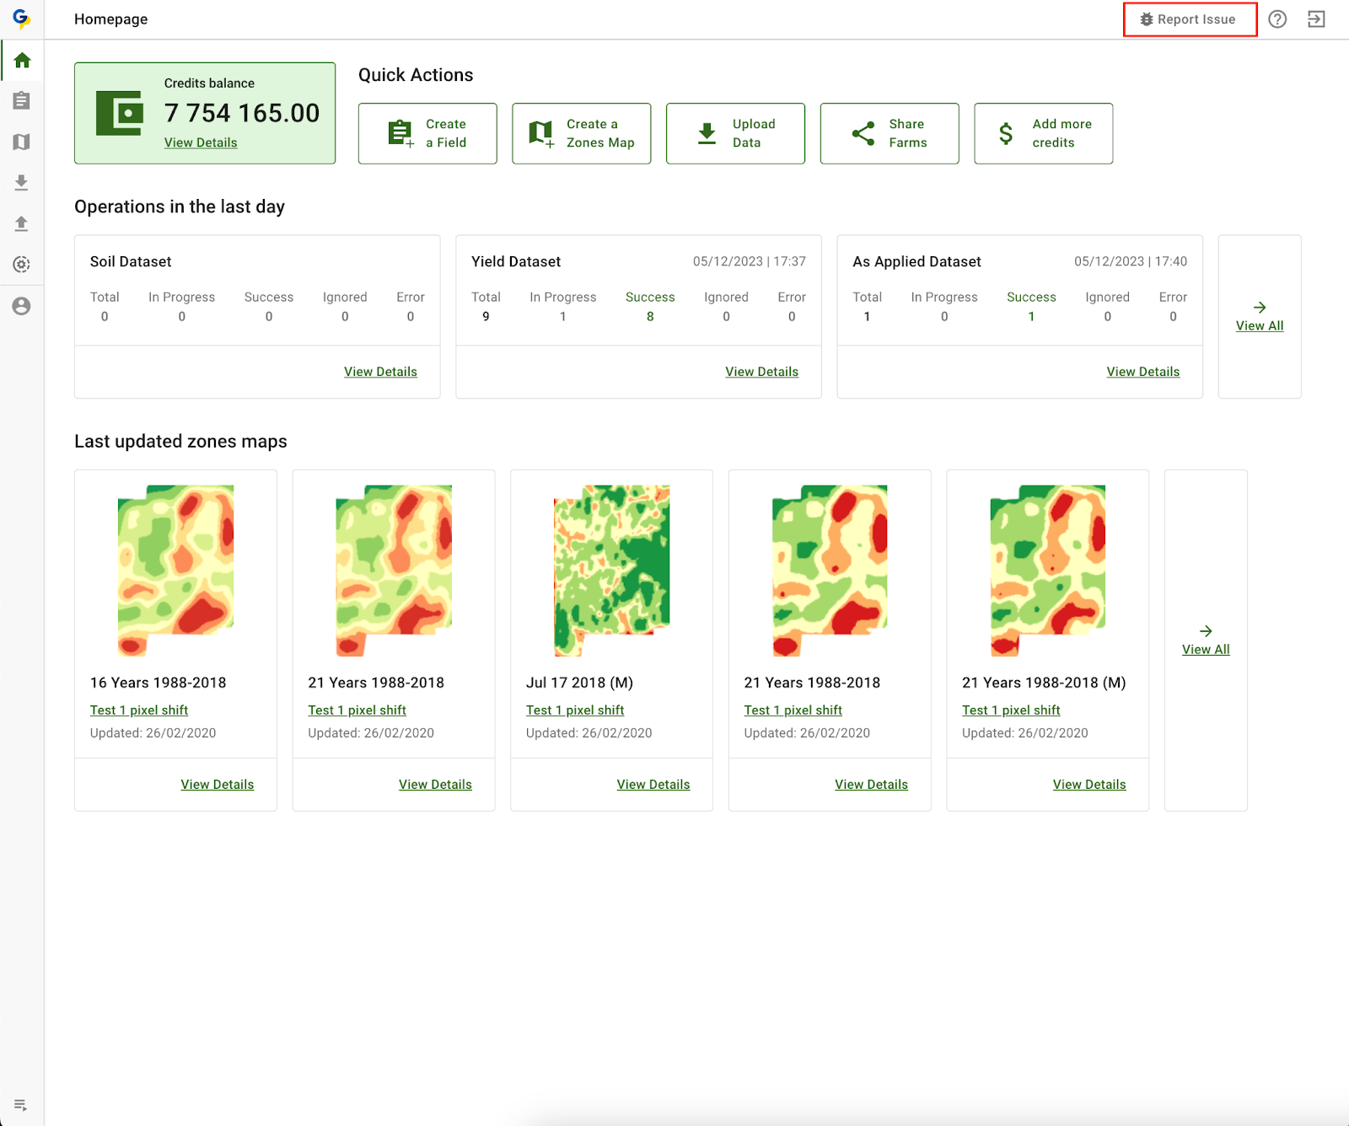This screenshot has height=1126, width=1349.
Task: Click the upload icon in left sidebar
Action: (x=22, y=223)
